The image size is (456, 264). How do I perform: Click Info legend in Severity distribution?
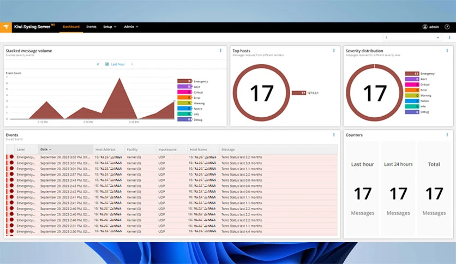(415, 106)
